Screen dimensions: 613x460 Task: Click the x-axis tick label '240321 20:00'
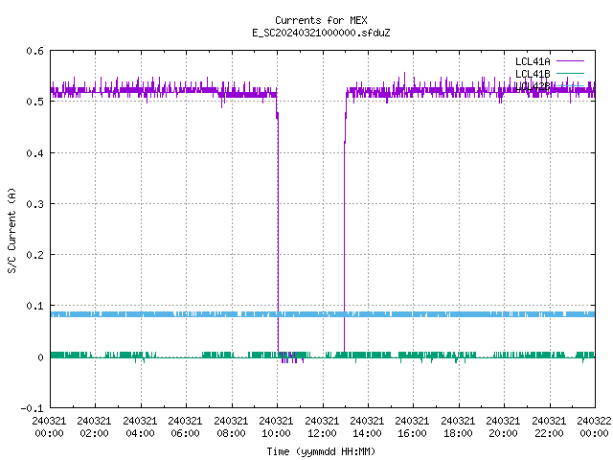(x=503, y=427)
